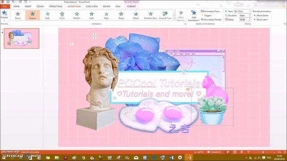
Task: Open Word from the taskbar
Action: pos(171,157)
